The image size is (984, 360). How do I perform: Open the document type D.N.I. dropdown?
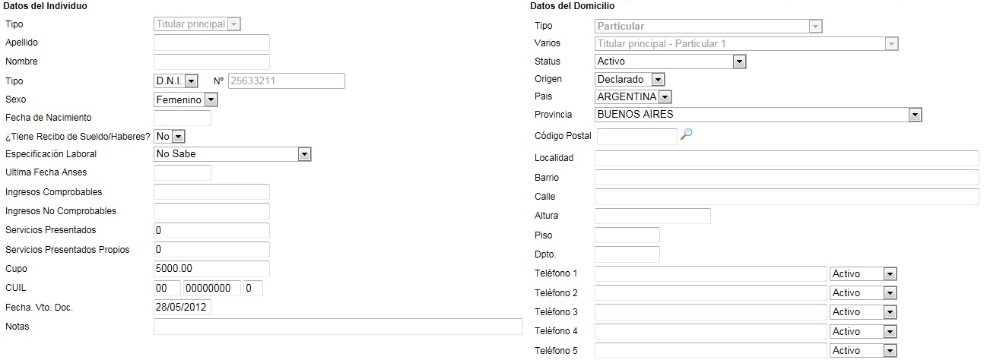(x=176, y=81)
